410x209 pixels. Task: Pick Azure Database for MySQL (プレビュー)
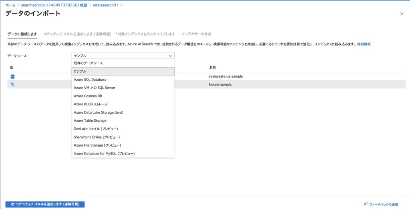123,153
